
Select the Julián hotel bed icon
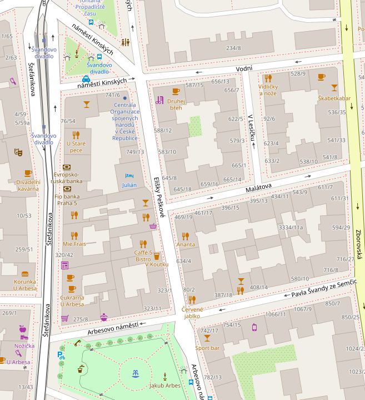coord(129,176)
